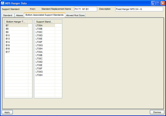166x116 pixels.
Task: Open the Aliases tab
Action: (x=19, y=15)
